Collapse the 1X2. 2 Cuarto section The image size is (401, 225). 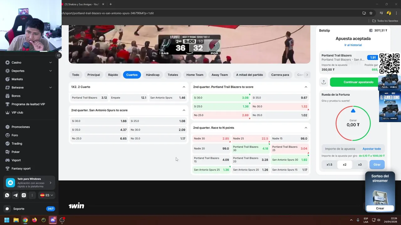[x=184, y=87]
